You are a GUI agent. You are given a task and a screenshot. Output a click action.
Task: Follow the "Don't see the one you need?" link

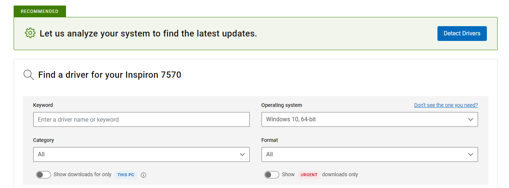(446, 105)
